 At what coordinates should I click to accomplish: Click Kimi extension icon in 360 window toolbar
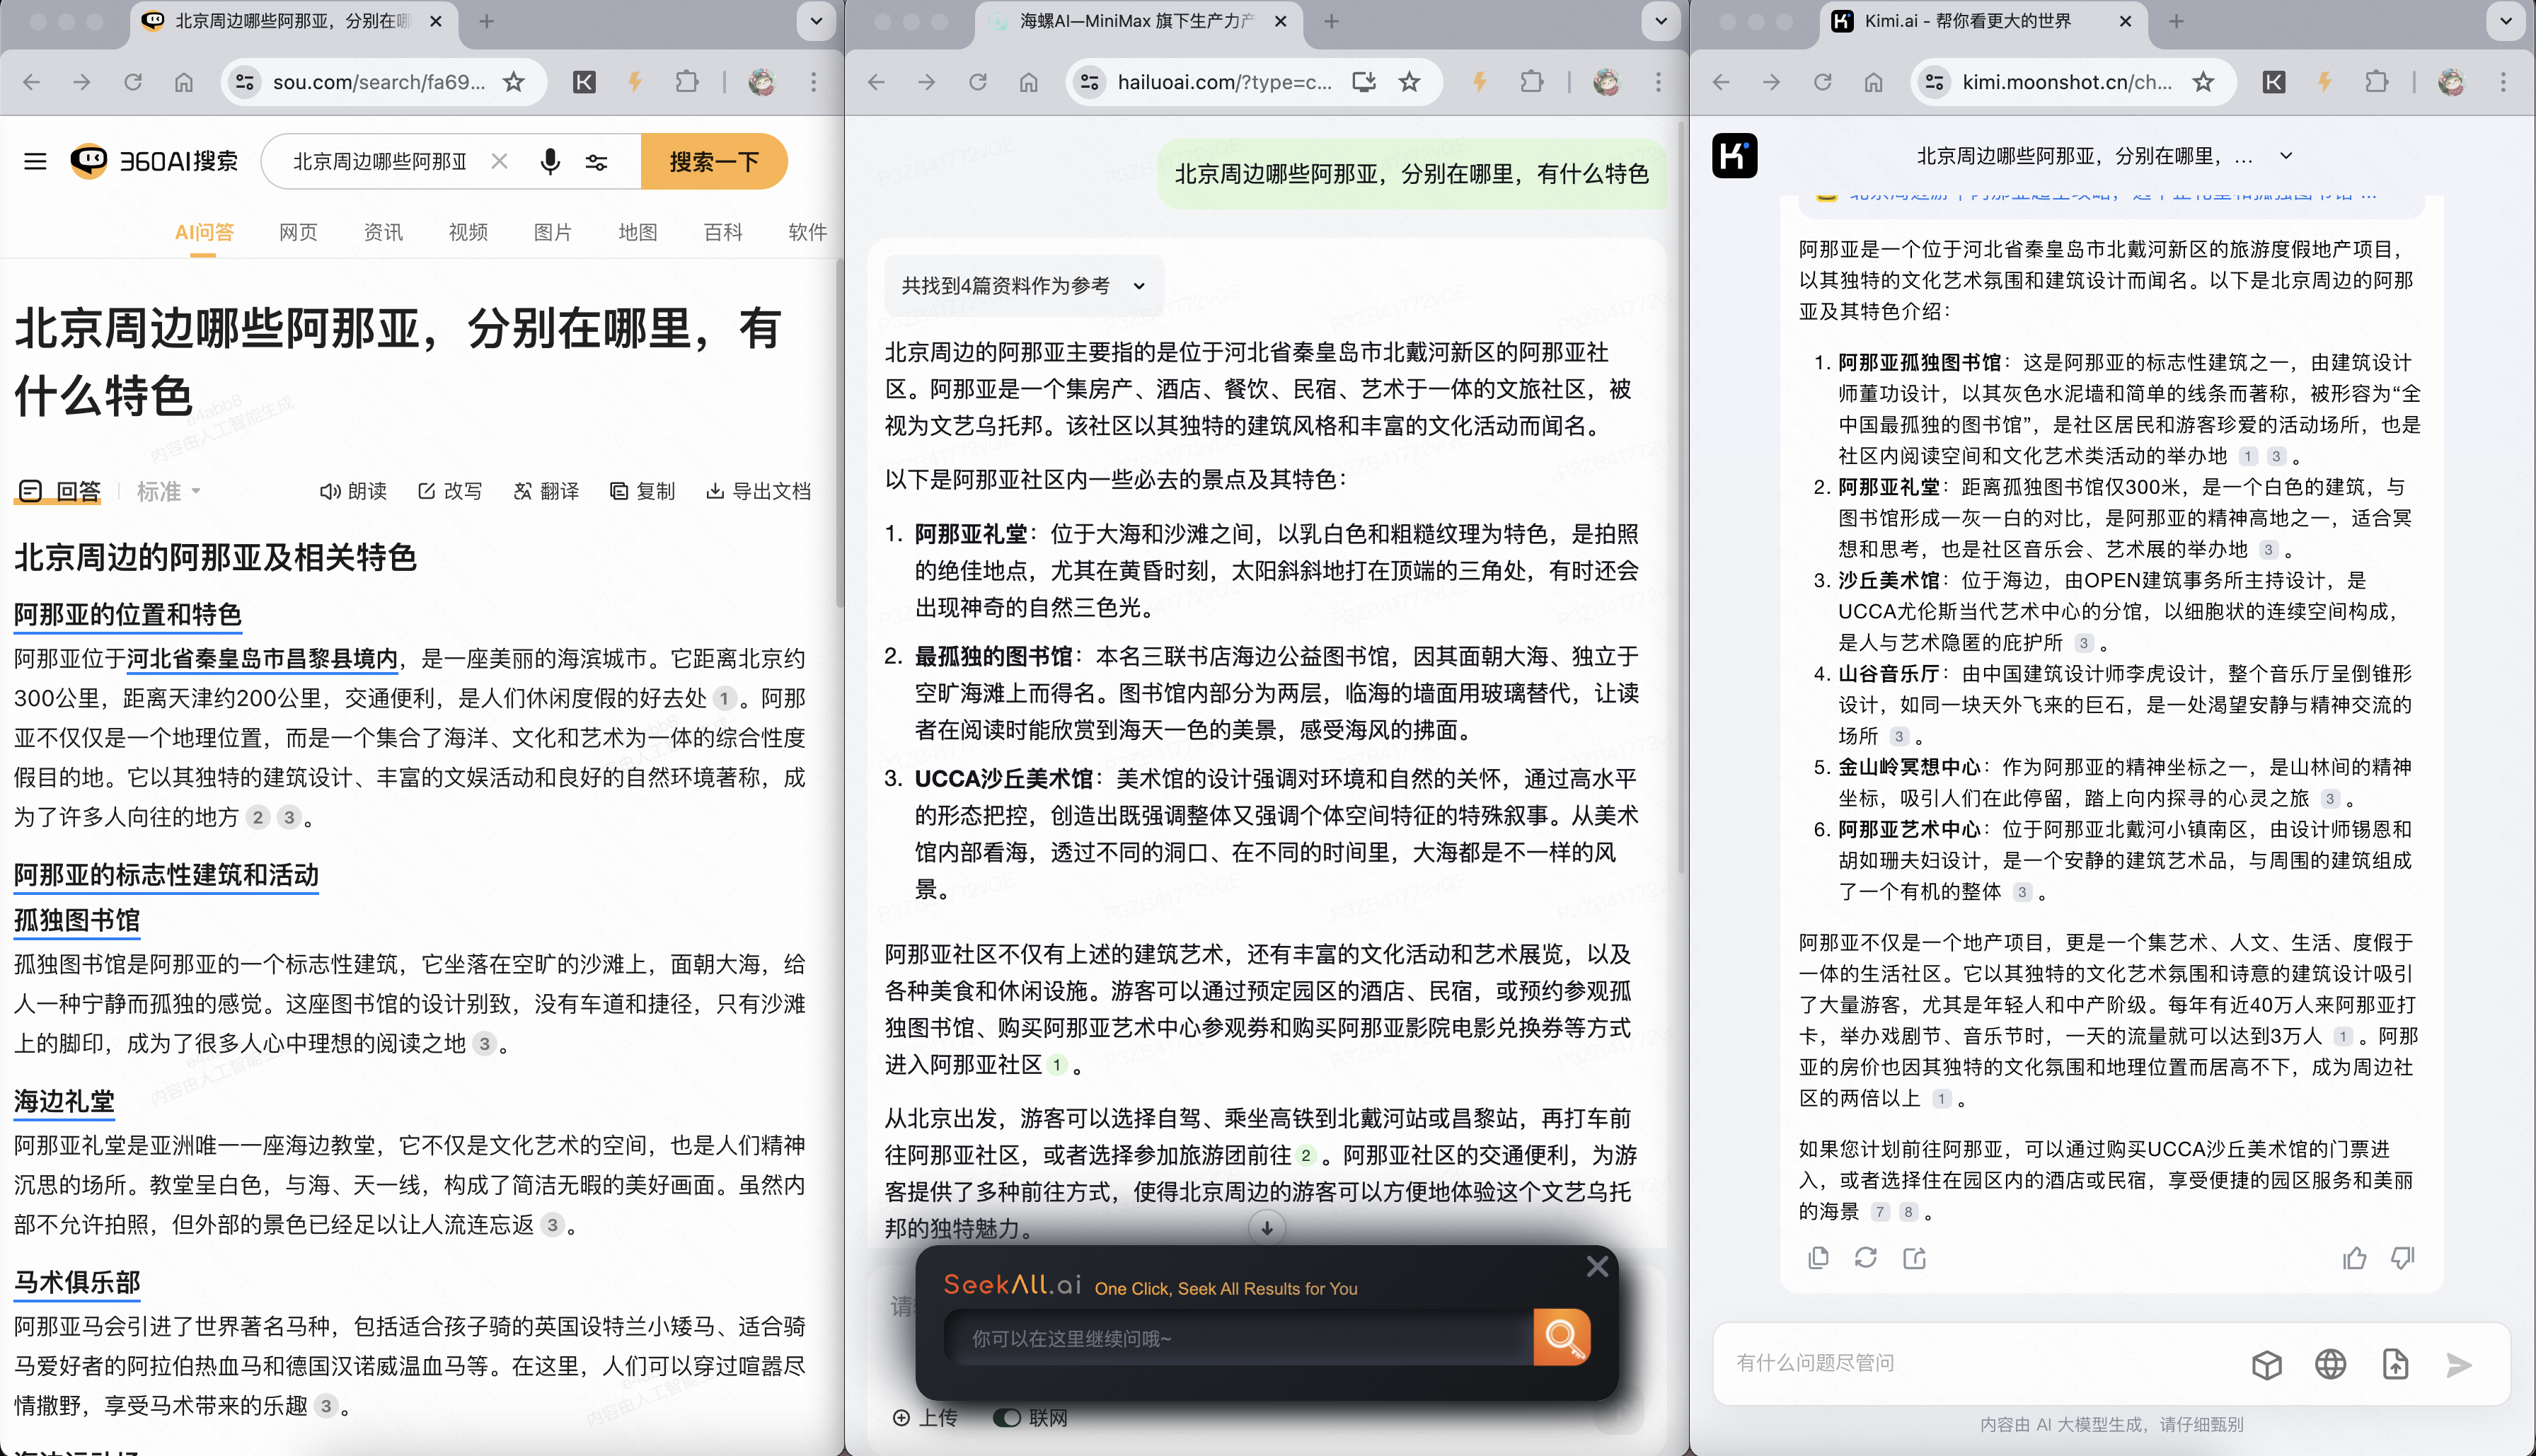pos(584,82)
